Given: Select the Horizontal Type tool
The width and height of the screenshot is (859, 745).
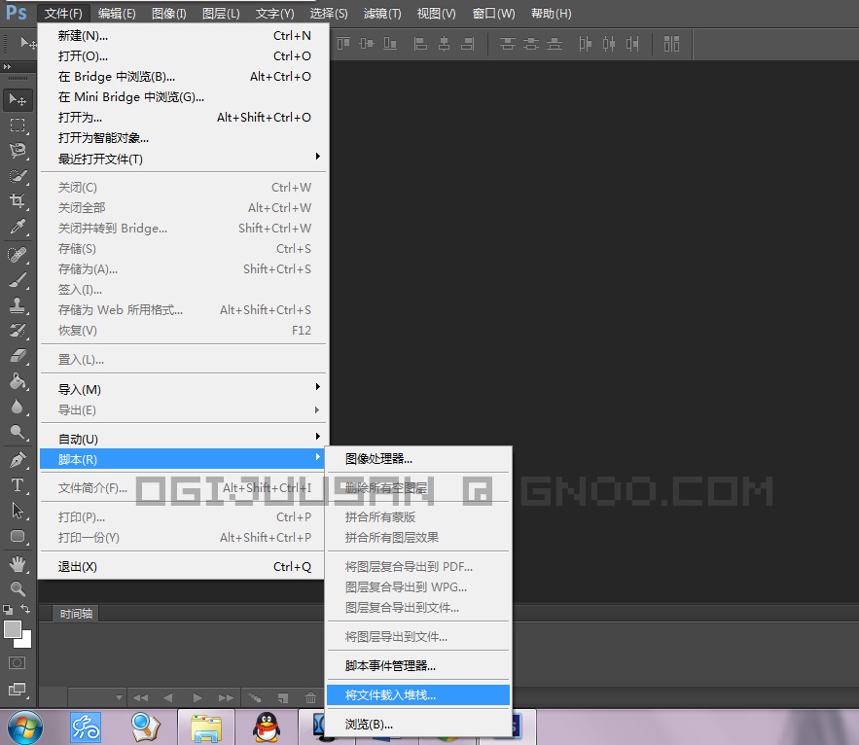Looking at the screenshot, I should pos(18,485).
